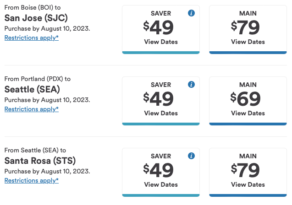Open Restrictions apply link for Santa Rosa flight
Image resolution: width=292 pixels, height=205 pixels.
tap(32, 180)
